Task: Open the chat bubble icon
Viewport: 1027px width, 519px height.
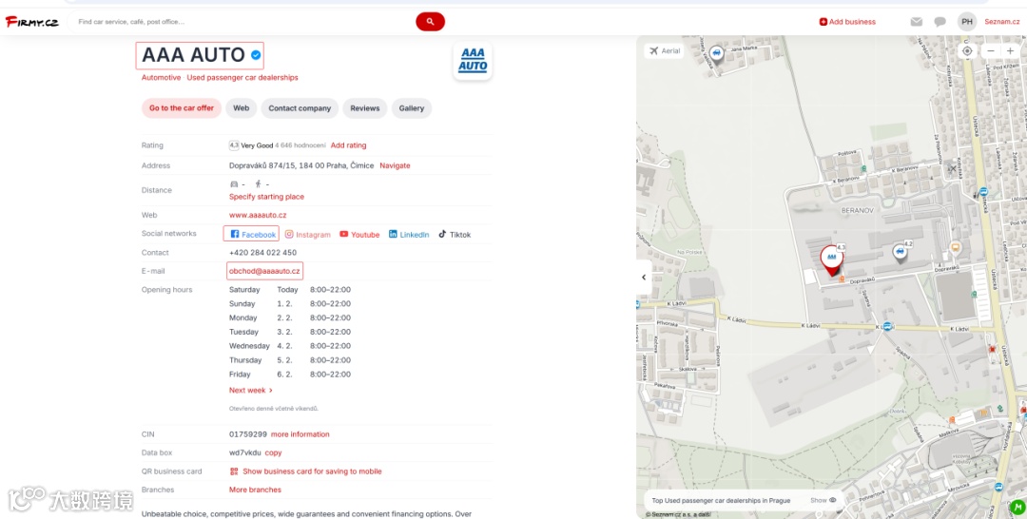Action: (x=940, y=22)
